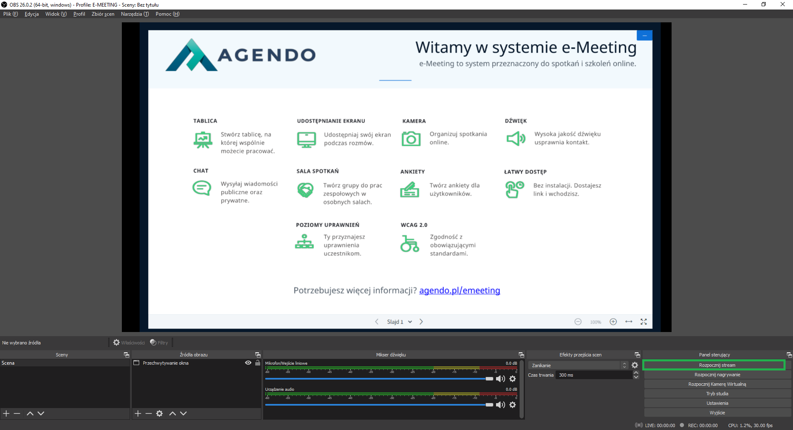Lock the Przechwytywanie okna source
This screenshot has height=430, width=793.
click(x=258, y=363)
